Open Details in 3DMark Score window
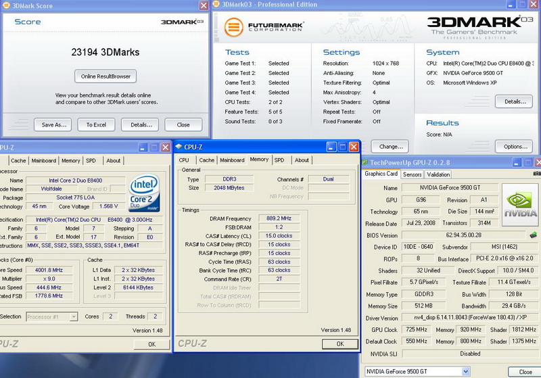 click(x=140, y=125)
